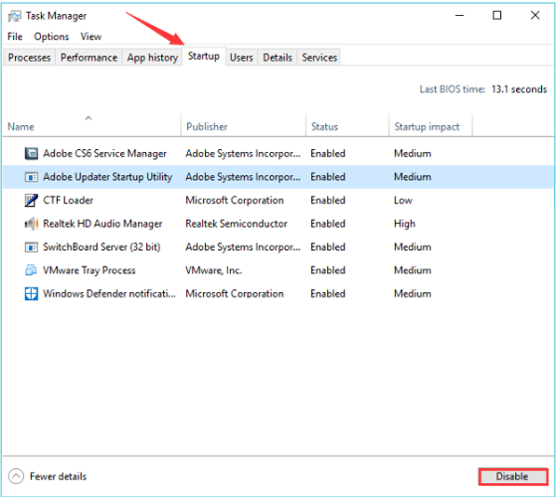Select the Adobe CS6 Service Manager icon
Image resolution: width=556 pixels, height=497 pixels.
[31, 153]
